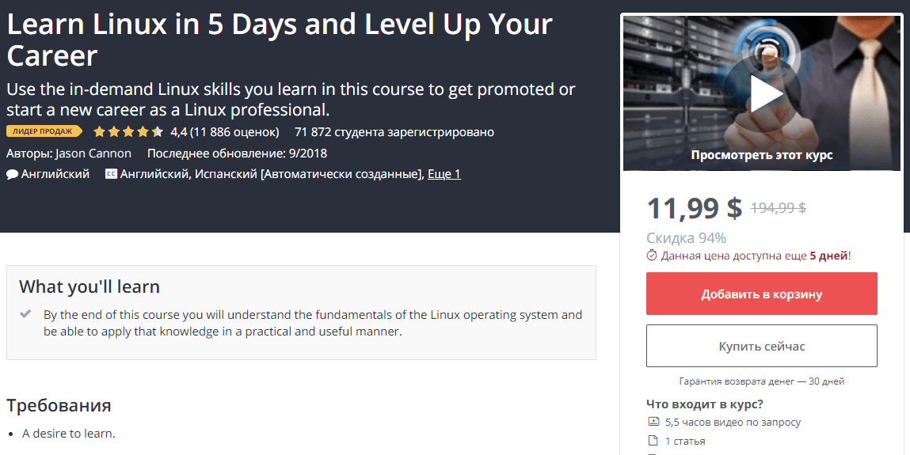The image size is (910, 455).
Task: Click the Требования section heading
Action: pyautogui.click(x=59, y=404)
